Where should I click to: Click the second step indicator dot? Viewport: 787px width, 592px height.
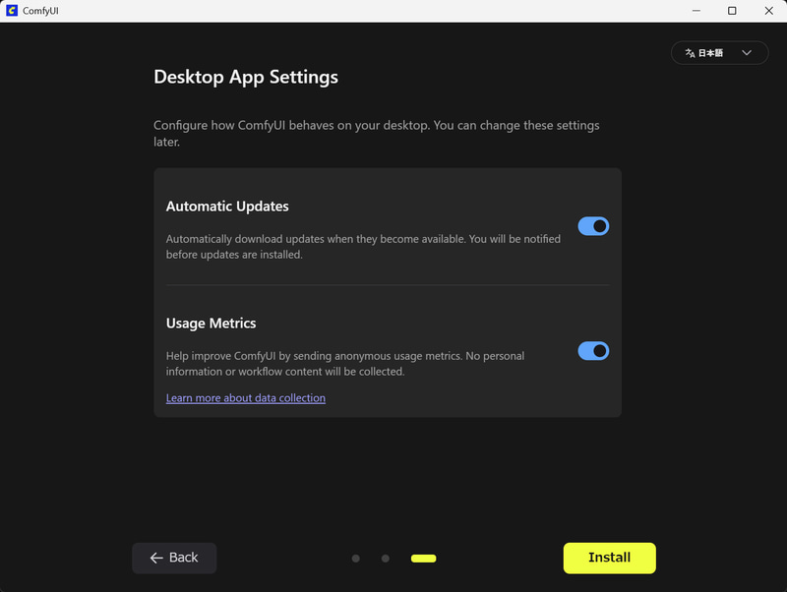tap(385, 558)
